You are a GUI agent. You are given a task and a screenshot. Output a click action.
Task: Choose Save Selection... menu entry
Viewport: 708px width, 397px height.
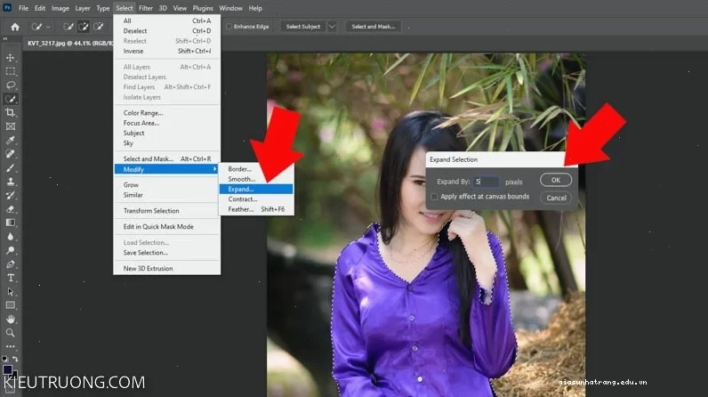click(x=166, y=253)
